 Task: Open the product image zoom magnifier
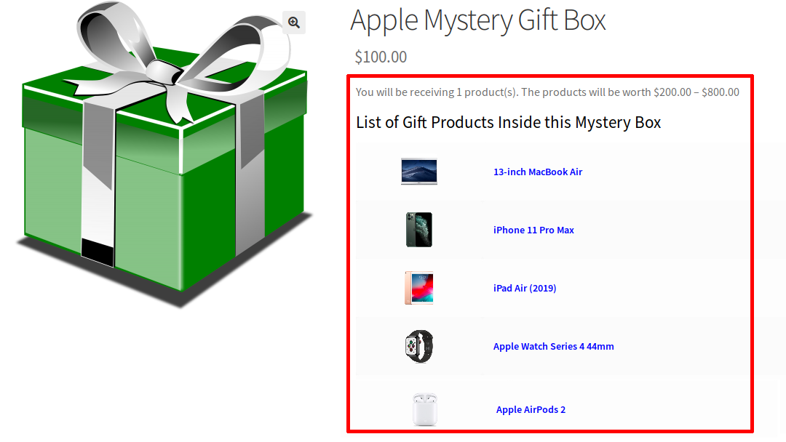click(294, 23)
